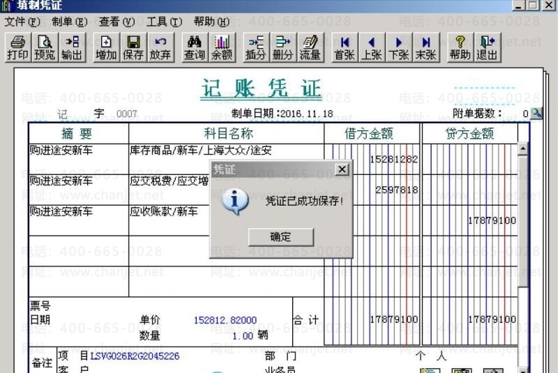Click debit amount 2597818

[396, 190]
